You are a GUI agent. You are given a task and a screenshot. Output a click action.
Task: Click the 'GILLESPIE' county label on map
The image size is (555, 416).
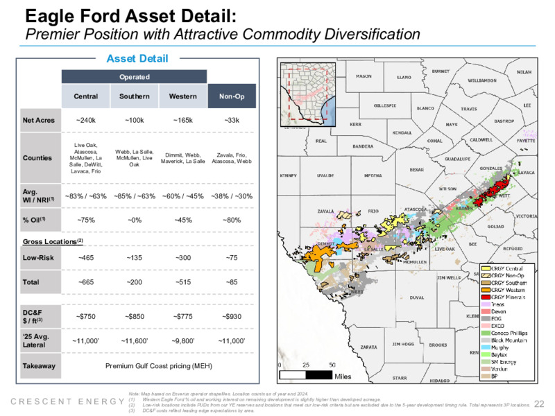(x=385, y=106)
